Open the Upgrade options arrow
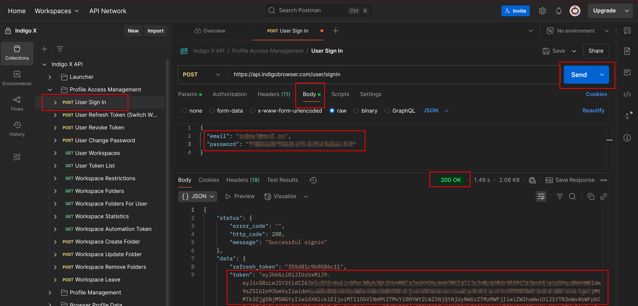Viewport: 638px width, 306px height. tap(627, 11)
